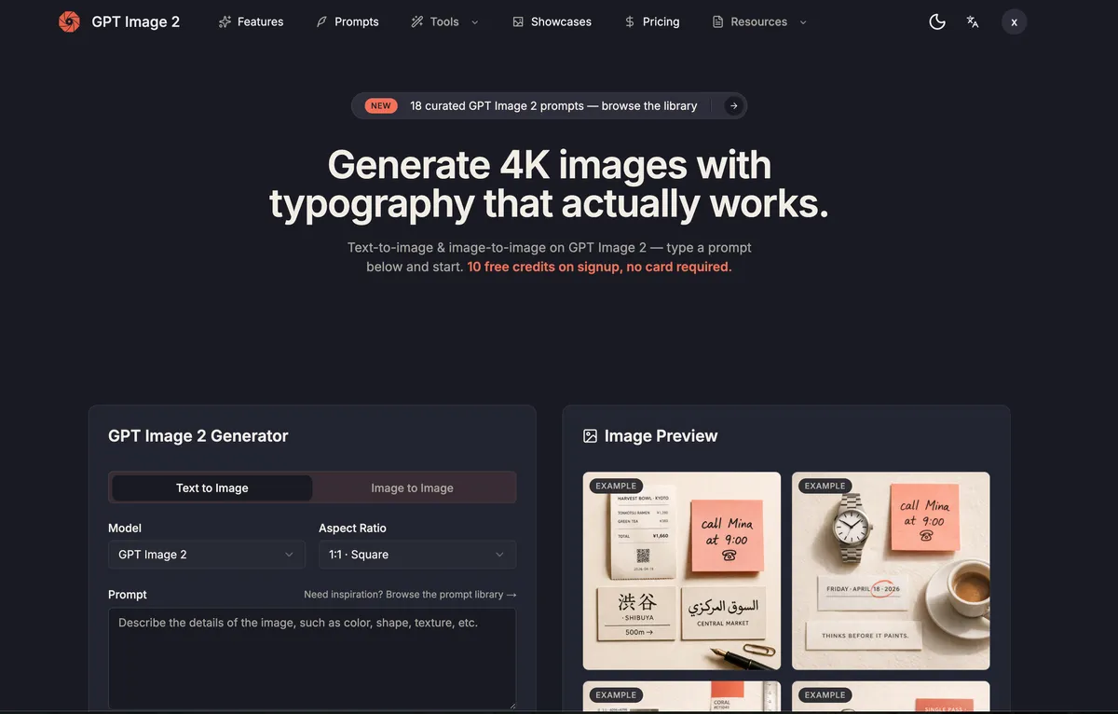Click the arrow button on the announcement banner
Screen dimensions: 1118x714
[734, 106]
